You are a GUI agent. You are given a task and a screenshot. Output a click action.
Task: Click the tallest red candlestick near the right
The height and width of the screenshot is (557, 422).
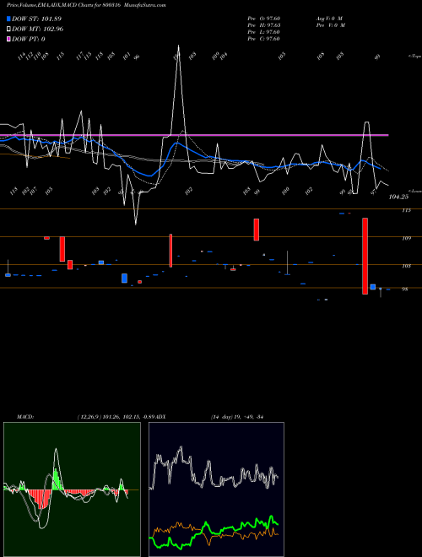365,256
